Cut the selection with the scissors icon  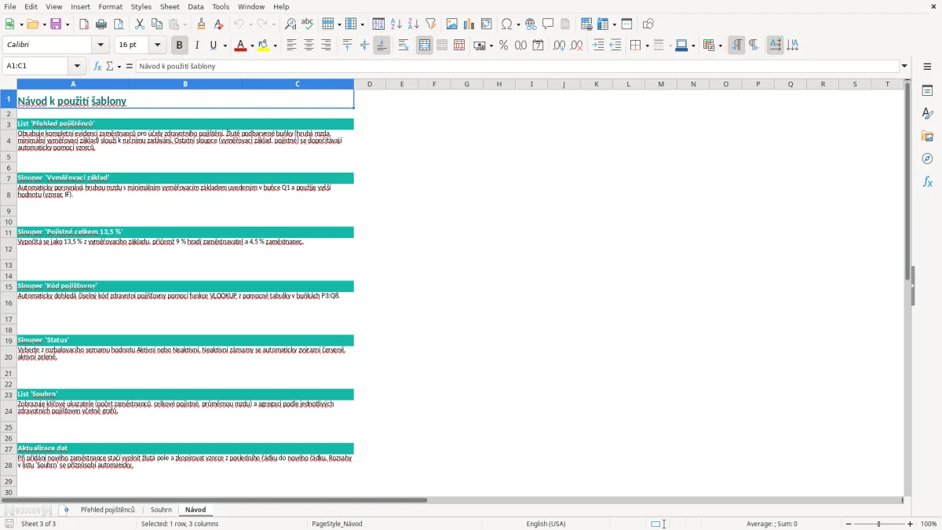pyautogui.click(x=140, y=24)
